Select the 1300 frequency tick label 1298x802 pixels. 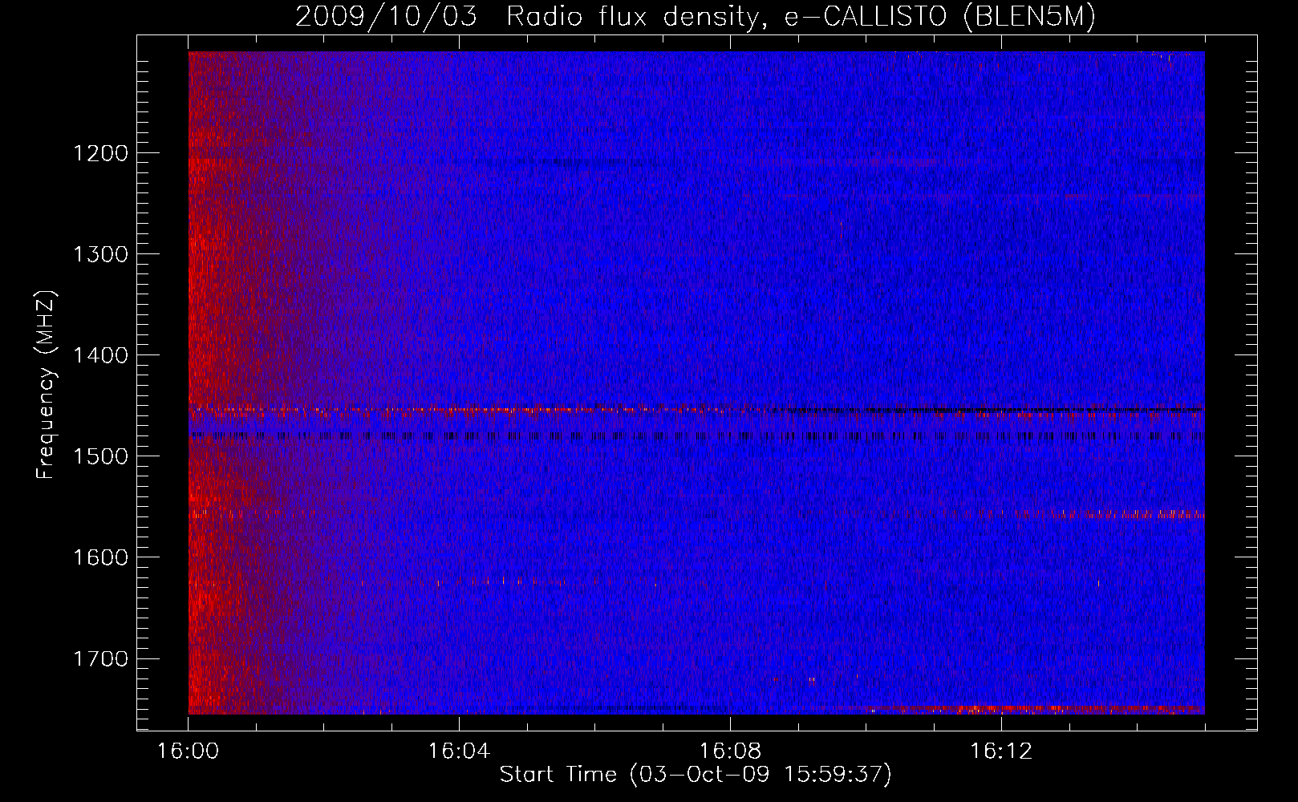click(x=100, y=254)
